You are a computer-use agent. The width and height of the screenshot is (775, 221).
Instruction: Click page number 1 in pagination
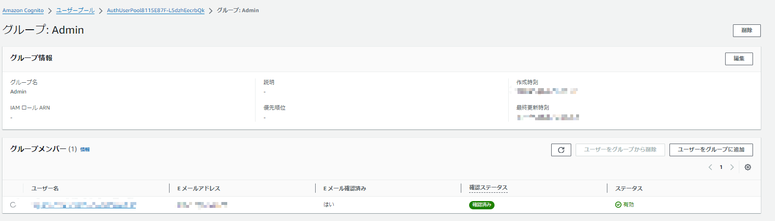click(x=721, y=167)
